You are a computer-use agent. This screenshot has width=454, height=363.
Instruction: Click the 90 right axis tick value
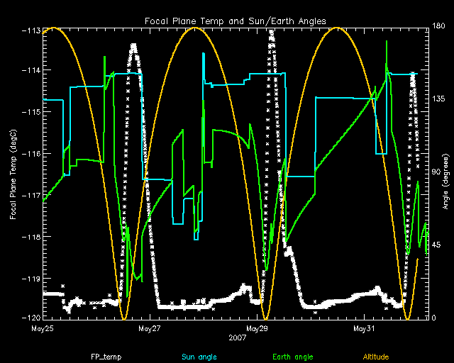tap(436, 172)
